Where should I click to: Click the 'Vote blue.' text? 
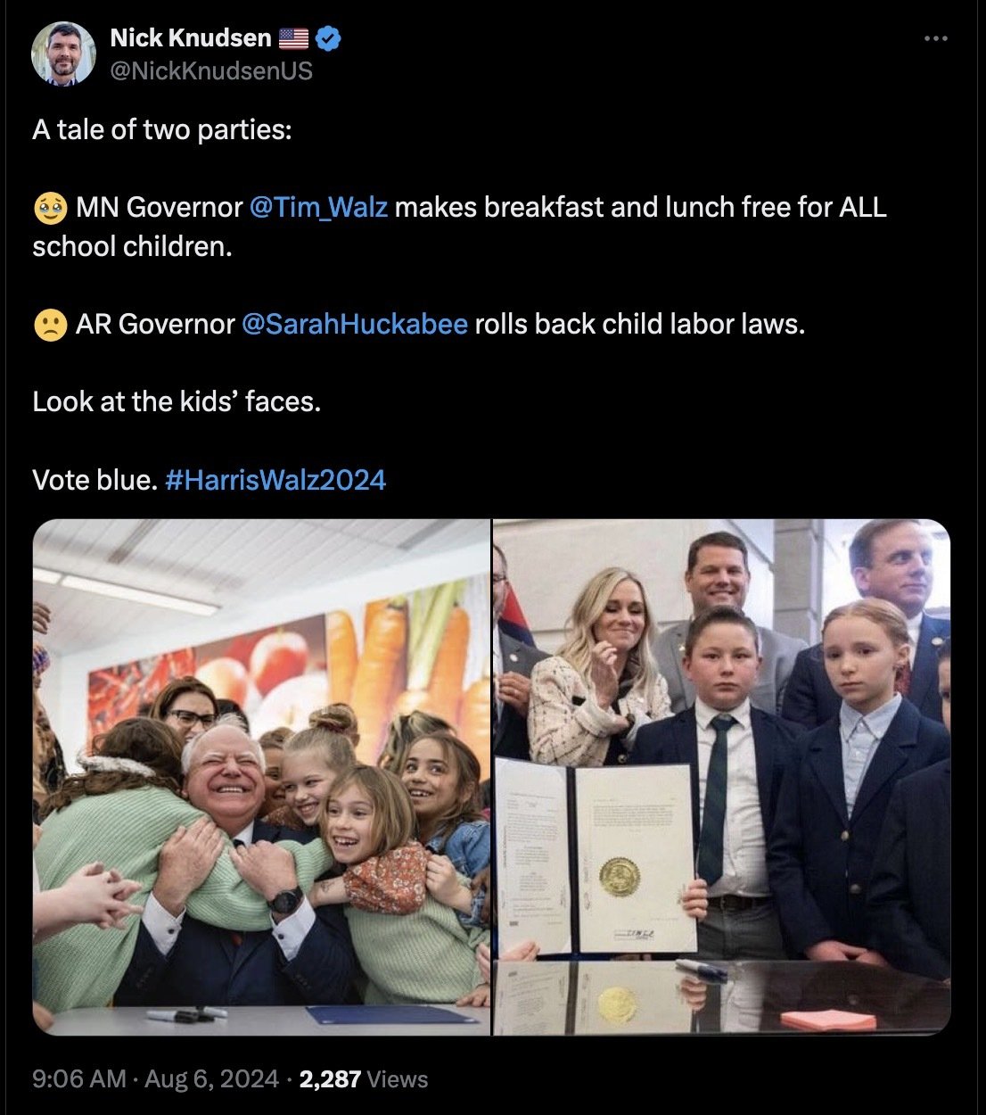point(94,480)
